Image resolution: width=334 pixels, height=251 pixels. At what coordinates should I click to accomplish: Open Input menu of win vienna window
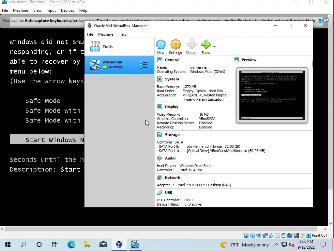click(x=51, y=10)
